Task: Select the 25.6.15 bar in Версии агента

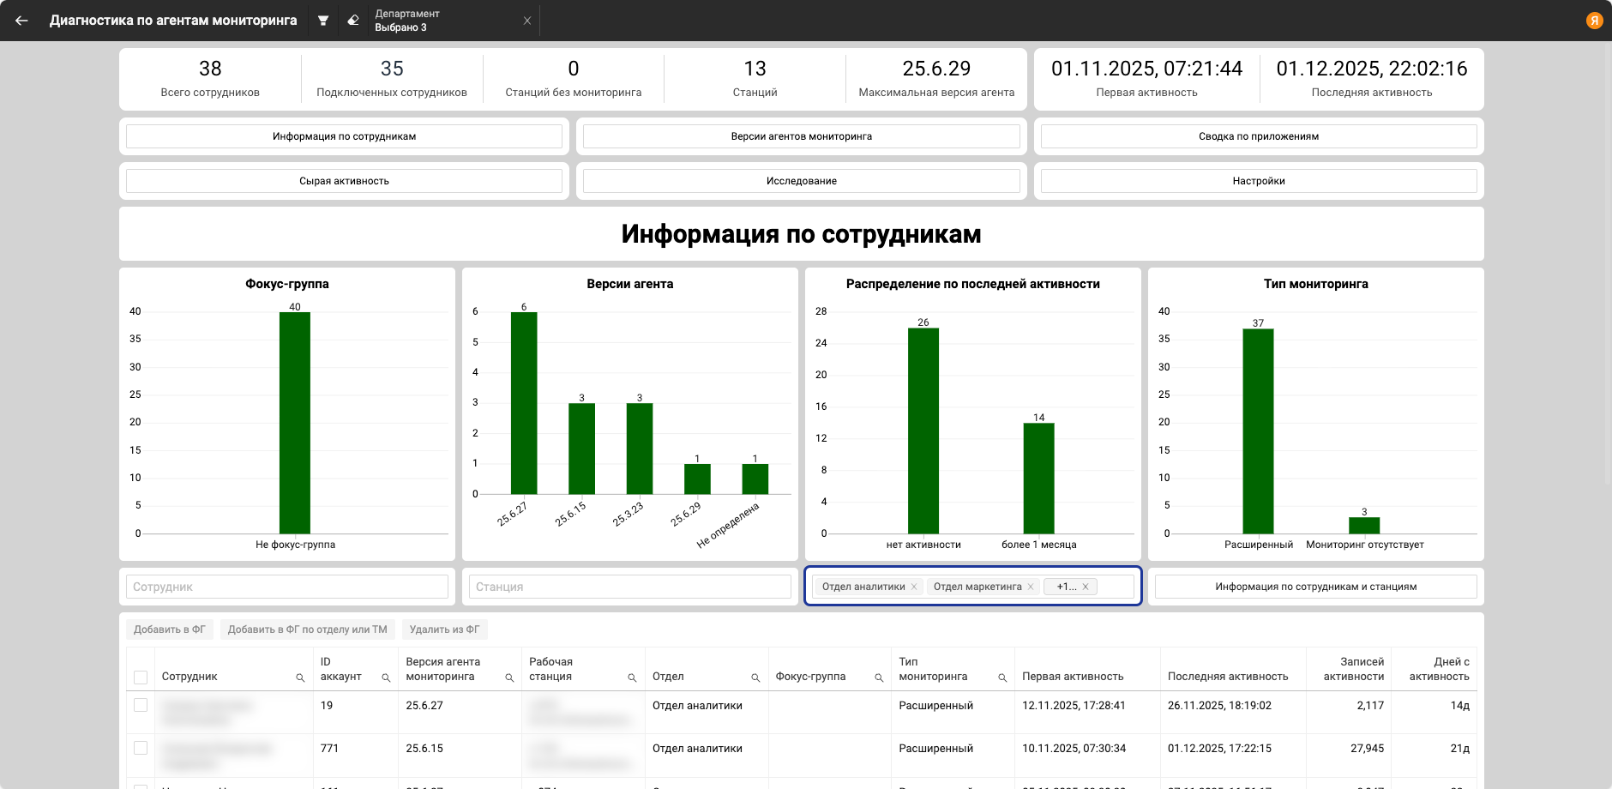Action: coord(581,449)
